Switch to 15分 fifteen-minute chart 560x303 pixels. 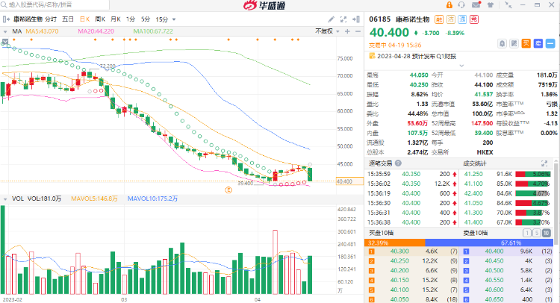click(x=161, y=19)
